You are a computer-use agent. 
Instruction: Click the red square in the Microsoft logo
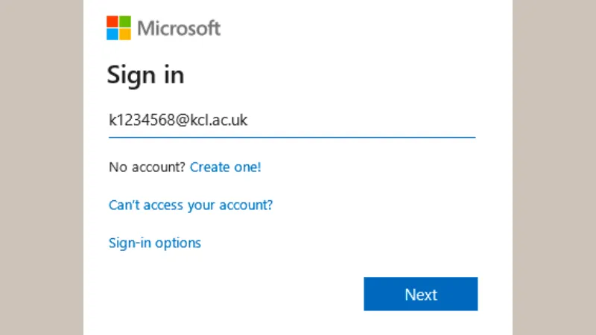(x=112, y=22)
